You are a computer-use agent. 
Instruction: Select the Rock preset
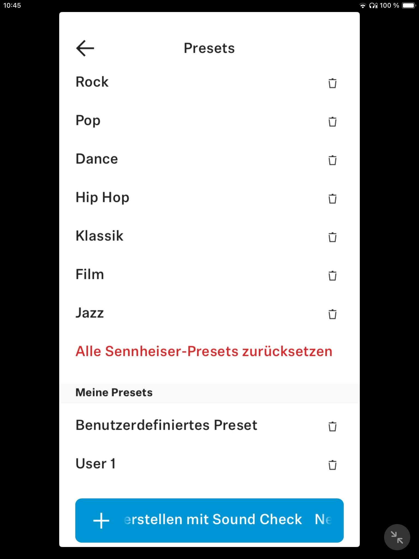pos(92,82)
